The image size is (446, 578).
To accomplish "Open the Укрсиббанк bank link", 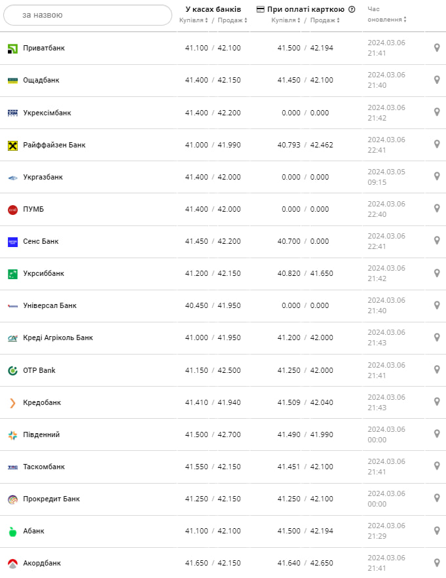I will [x=43, y=273].
